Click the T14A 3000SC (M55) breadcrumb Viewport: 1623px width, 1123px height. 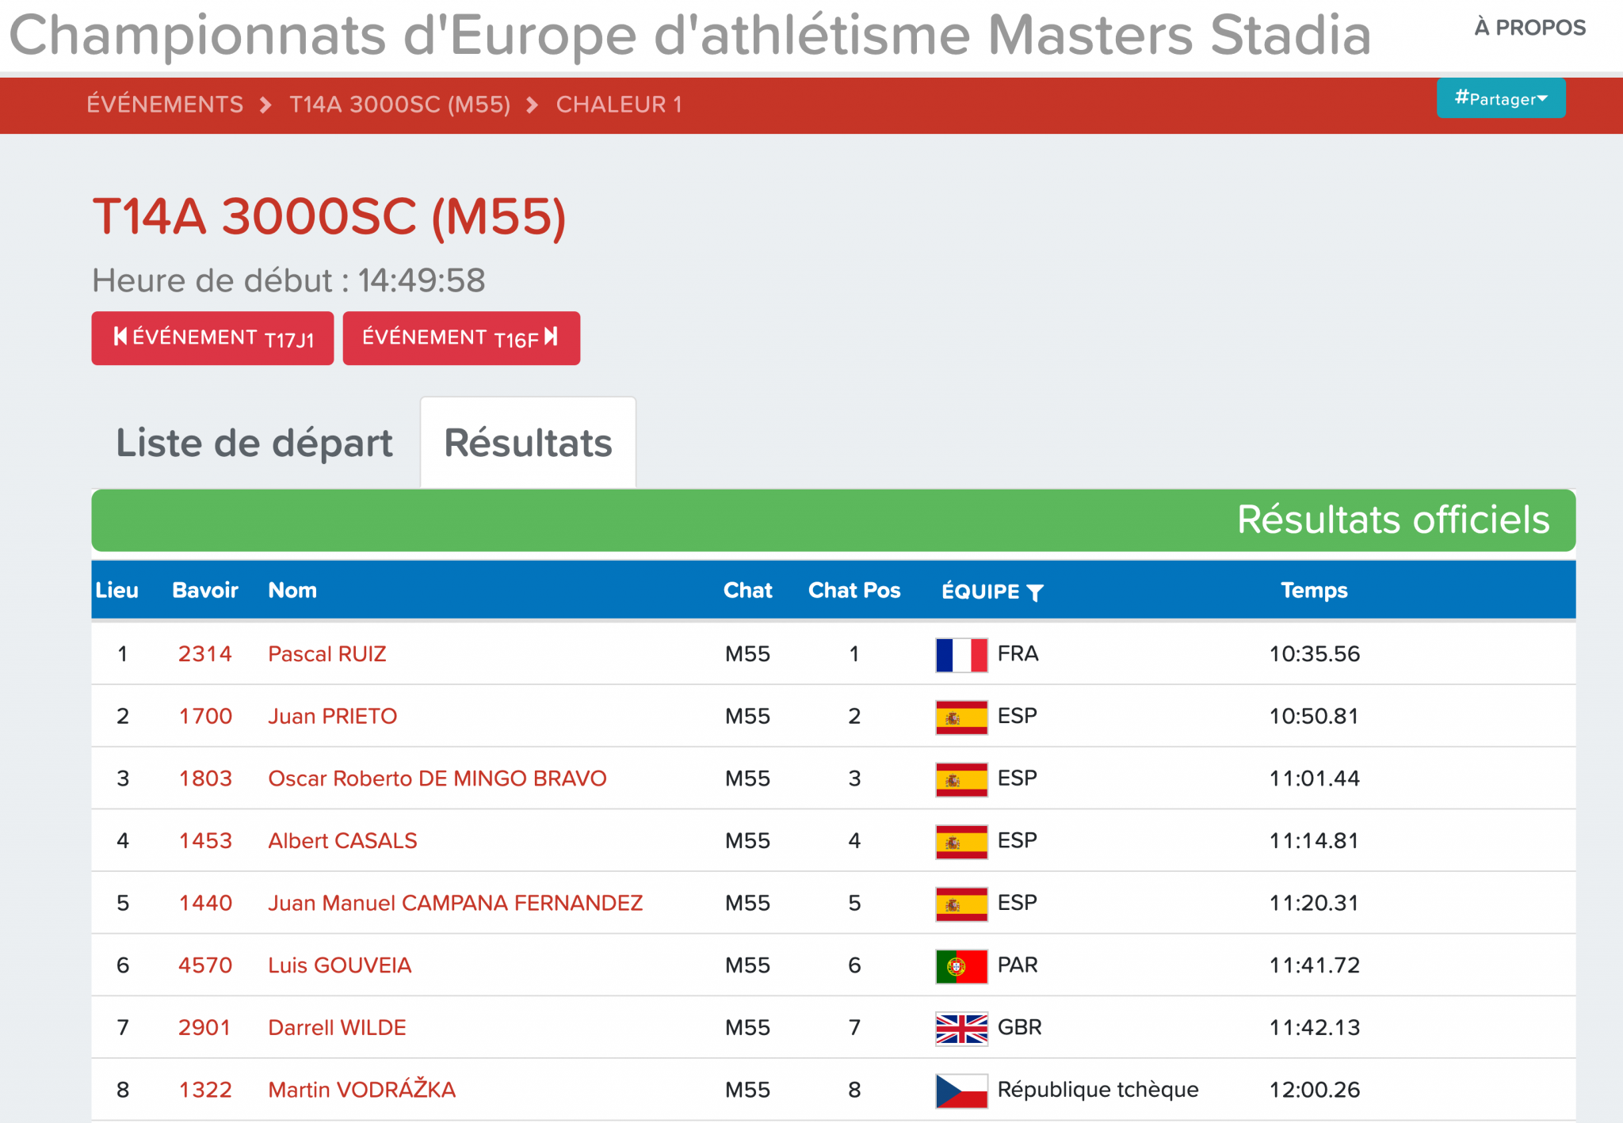[399, 105]
